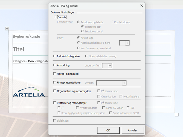Viewport: 183px width, 137px height.
Task: Tick Vores KS-vision checkbox
Action: tap(103, 108)
